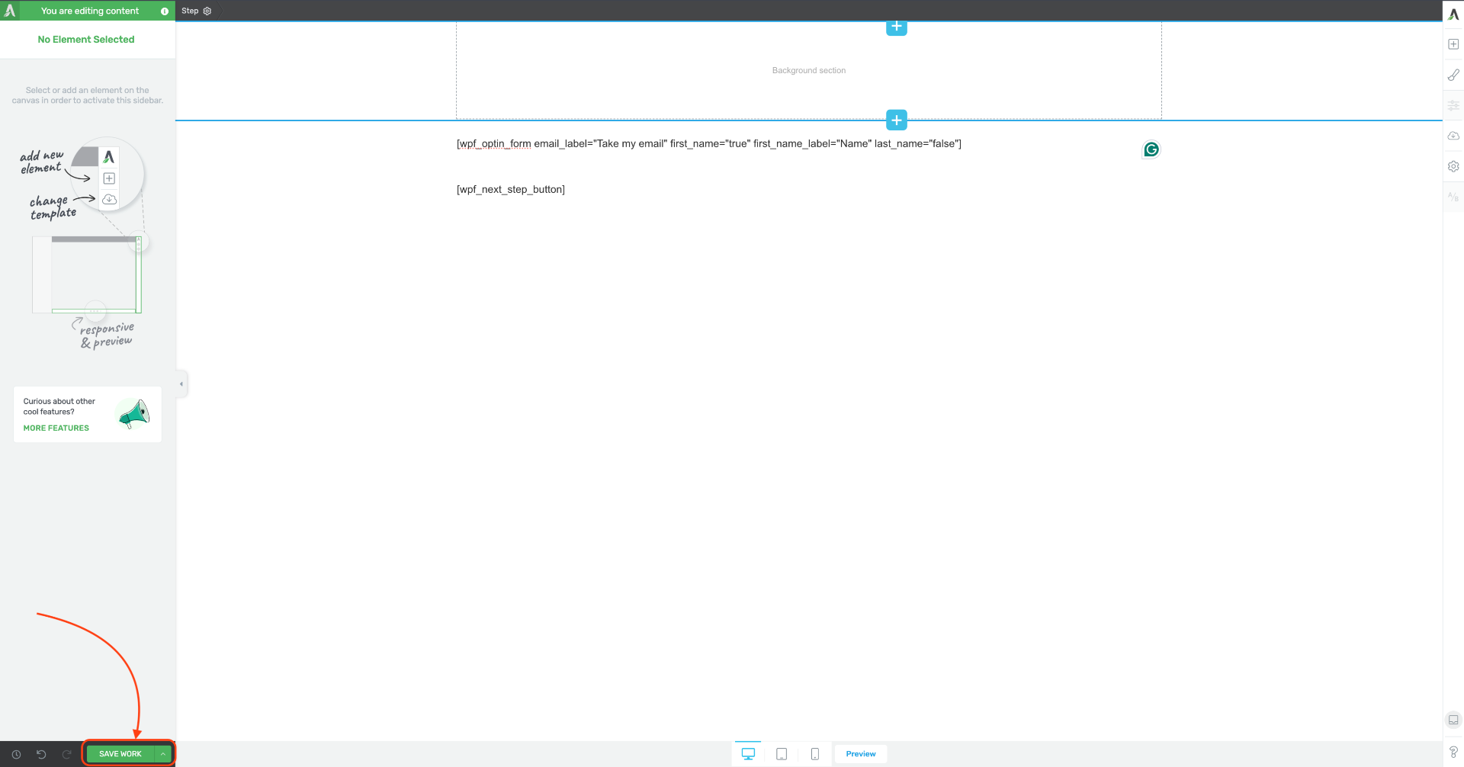Click the info icon in editing banner
1464x767 pixels.
[x=164, y=11]
